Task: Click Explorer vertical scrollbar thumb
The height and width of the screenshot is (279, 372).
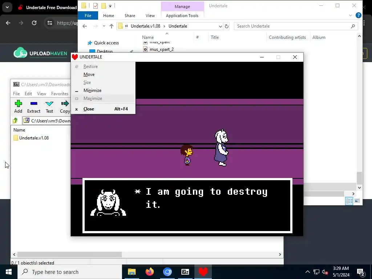Action: (359, 178)
